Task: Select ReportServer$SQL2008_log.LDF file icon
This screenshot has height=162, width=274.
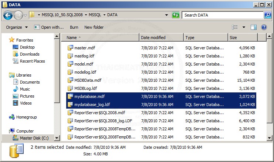Action: [x=70, y=121]
